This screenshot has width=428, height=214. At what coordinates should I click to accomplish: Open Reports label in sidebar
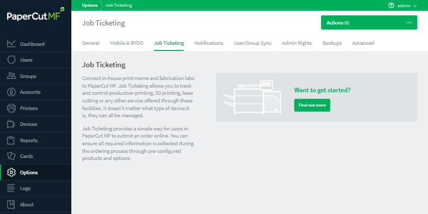pyautogui.click(x=29, y=140)
